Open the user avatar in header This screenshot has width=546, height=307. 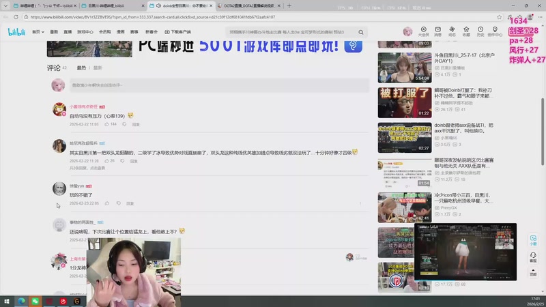click(407, 31)
